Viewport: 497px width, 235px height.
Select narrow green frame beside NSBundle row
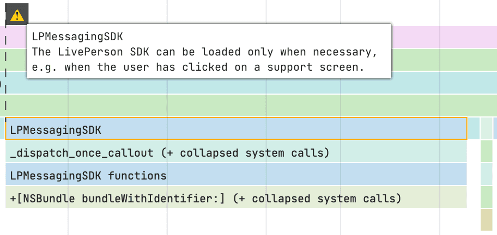pyautogui.click(x=486, y=197)
